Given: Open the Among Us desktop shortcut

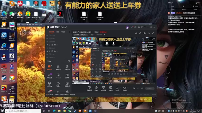Looking at the screenshot, I should 4,89.
